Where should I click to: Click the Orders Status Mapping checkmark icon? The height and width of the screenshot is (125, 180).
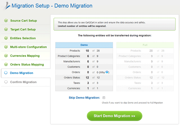[6, 64]
